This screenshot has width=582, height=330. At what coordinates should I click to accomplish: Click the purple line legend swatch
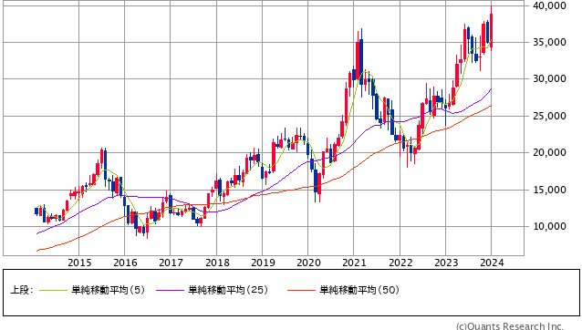(170, 290)
